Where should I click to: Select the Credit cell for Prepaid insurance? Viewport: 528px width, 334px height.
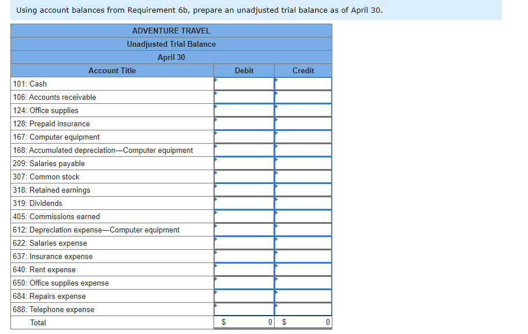point(303,123)
